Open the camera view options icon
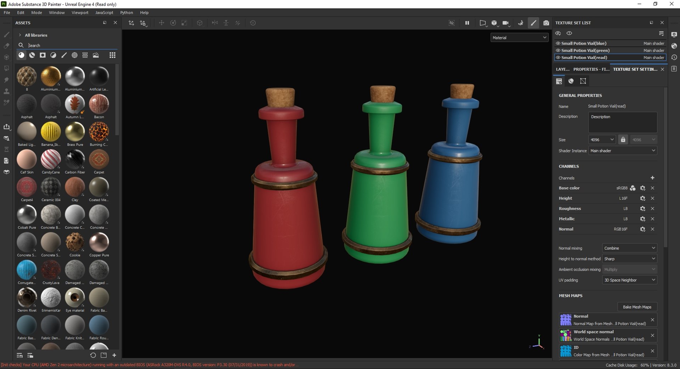Image resolution: width=680 pixels, height=369 pixels. 506,23
